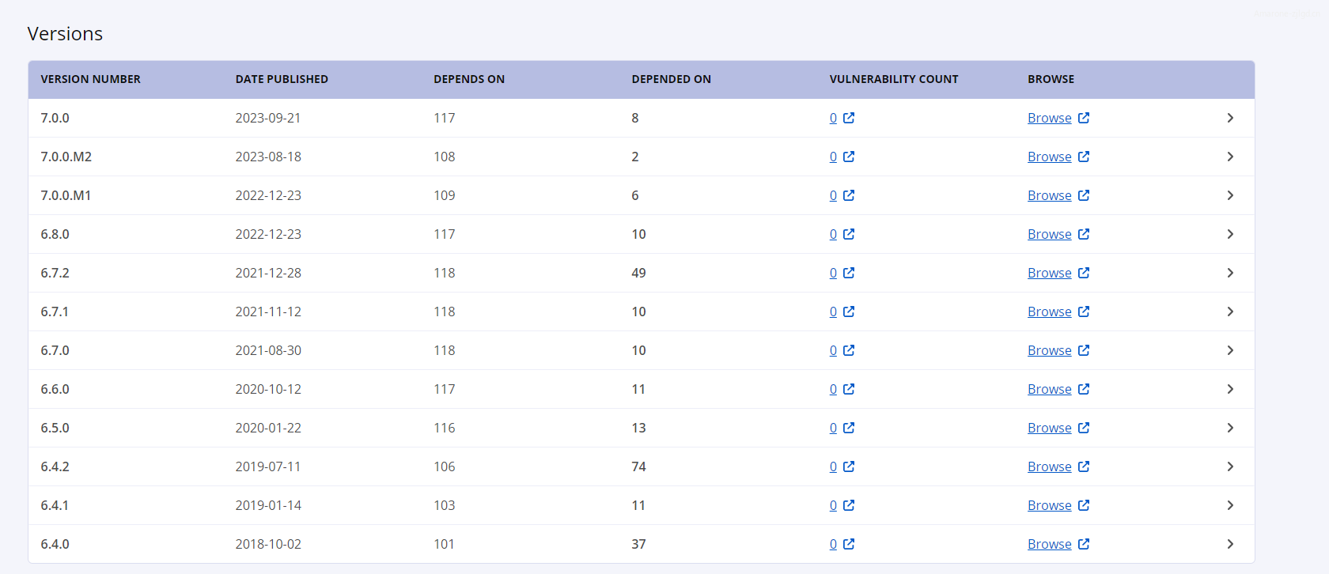Click external-link icon beside Browse for 7.0.0.M1
The width and height of the screenshot is (1329, 574).
pos(1084,195)
